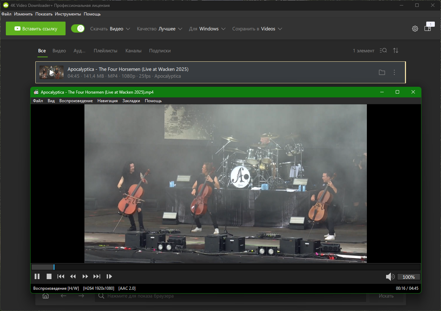
Task: Open the Воспроизведение menu in the player
Action: point(76,101)
